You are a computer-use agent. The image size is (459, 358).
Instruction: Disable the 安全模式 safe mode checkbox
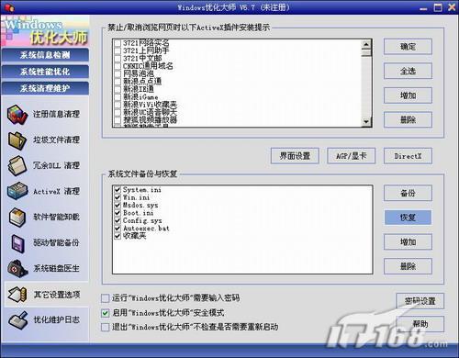[x=105, y=313]
